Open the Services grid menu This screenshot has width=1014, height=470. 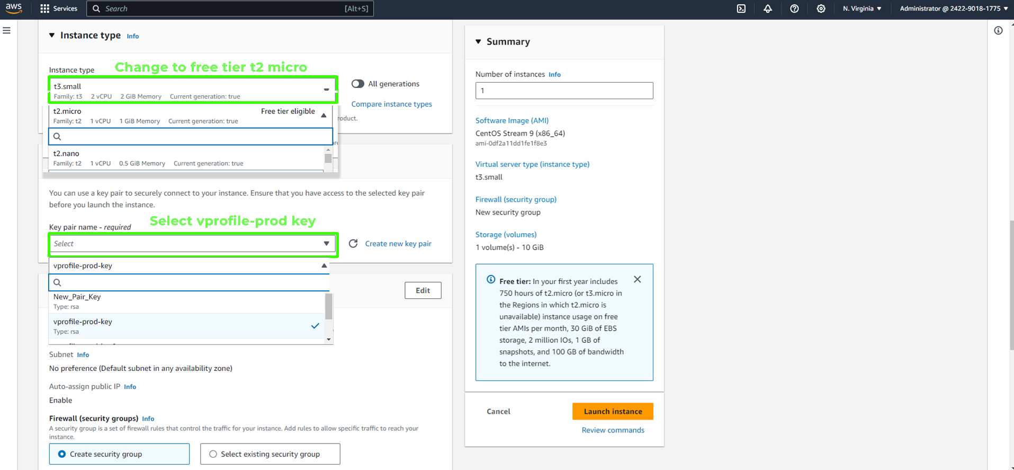click(x=59, y=8)
